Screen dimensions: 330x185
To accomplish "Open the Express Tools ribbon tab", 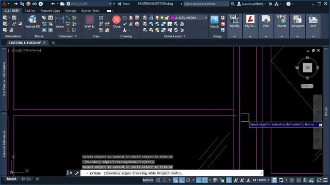I will pyautogui.click(x=90, y=11).
